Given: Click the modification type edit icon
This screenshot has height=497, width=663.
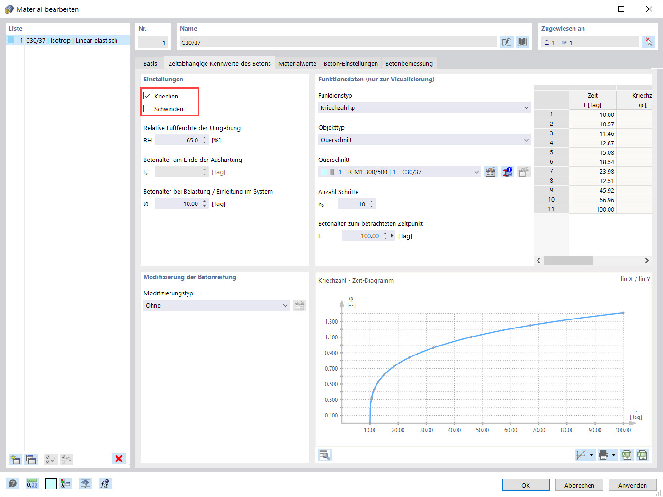Looking at the screenshot, I should 299,305.
